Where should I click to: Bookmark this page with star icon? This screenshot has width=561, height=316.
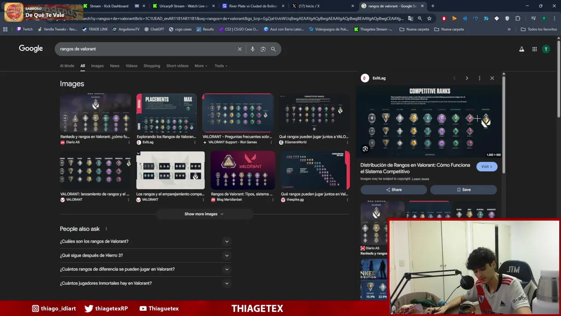(429, 18)
